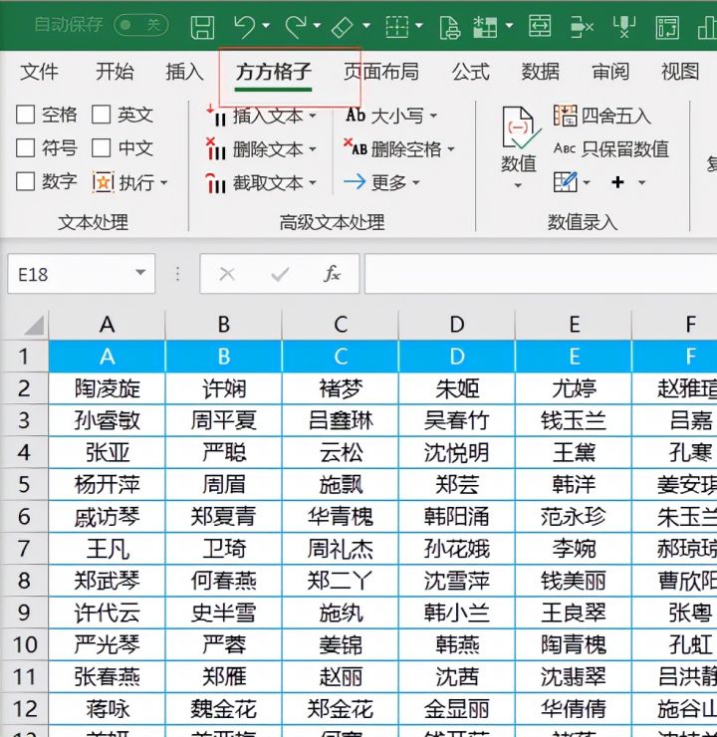Viewport: 717px width, 737px height.
Task: Click the 四舍五入 button label
Action: coord(616,116)
